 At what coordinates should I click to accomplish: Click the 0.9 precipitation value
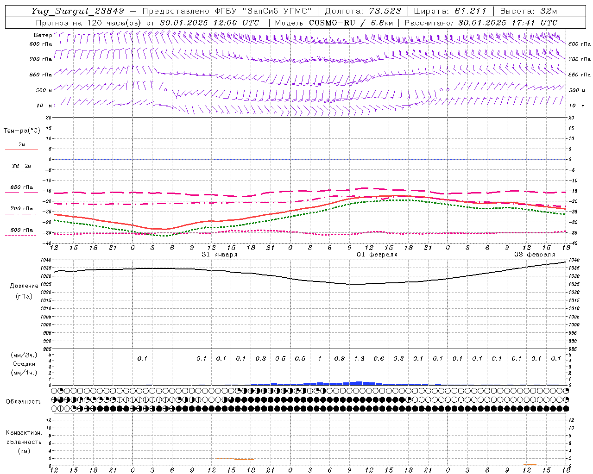[340, 358]
